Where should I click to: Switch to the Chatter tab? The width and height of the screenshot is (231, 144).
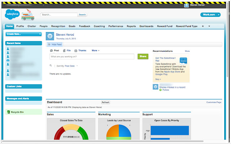pyautogui.click(x=32, y=26)
